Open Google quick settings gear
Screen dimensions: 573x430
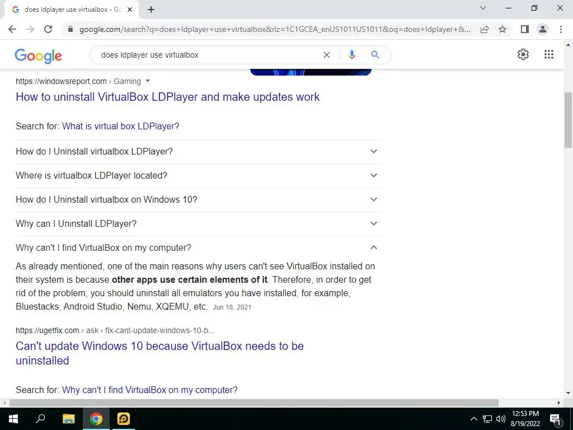coord(523,54)
